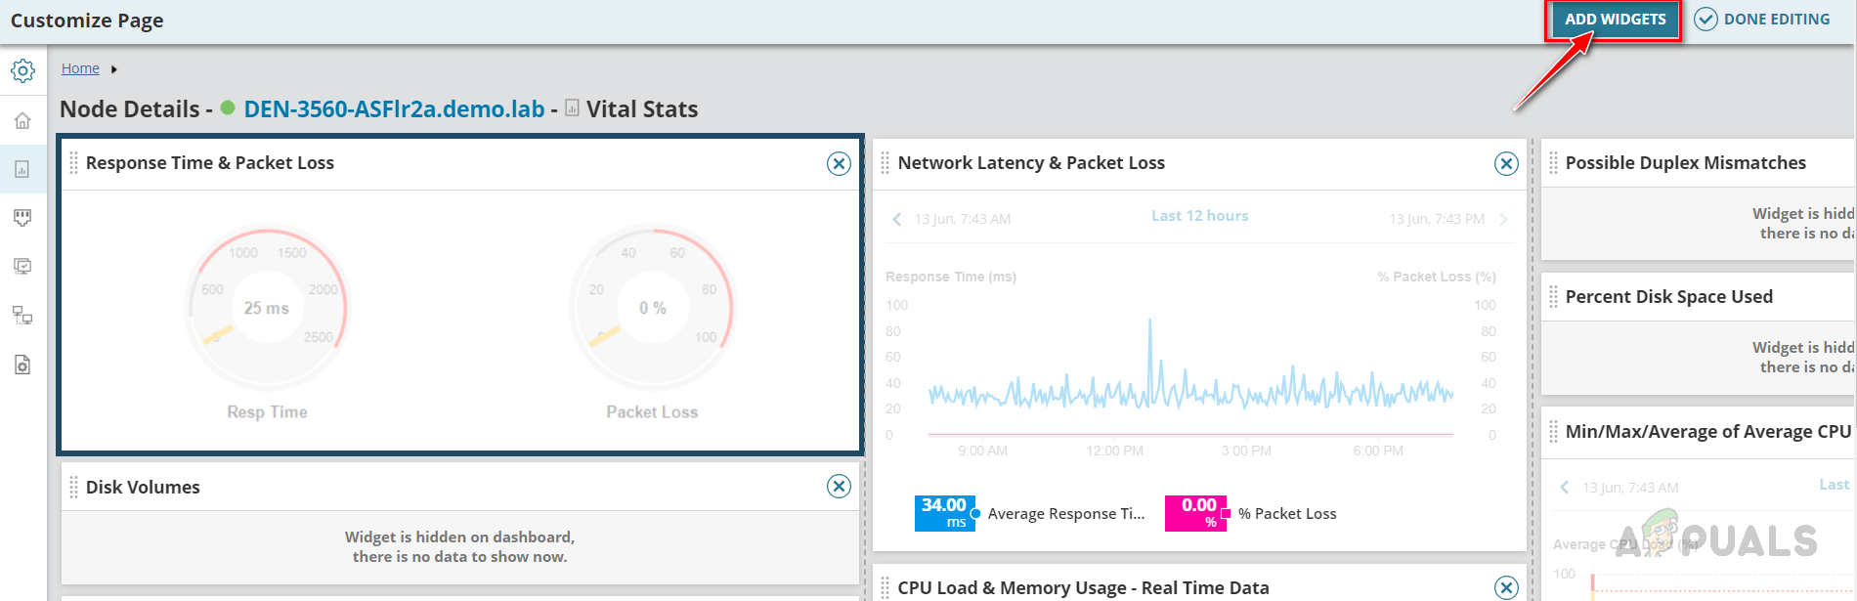Image resolution: width=1857 pixels, height=601 pixels.
Task: Grab the Disk Volumes widget drag handle
Action: click(x=73, y=487)
